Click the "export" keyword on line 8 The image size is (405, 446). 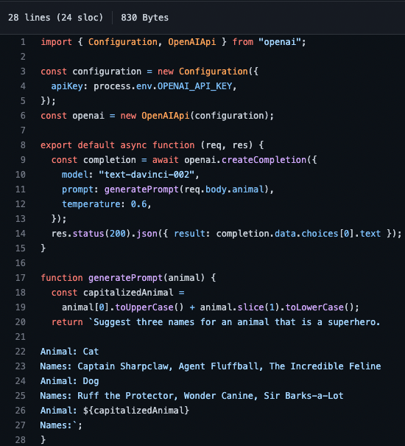pos(56,145)
